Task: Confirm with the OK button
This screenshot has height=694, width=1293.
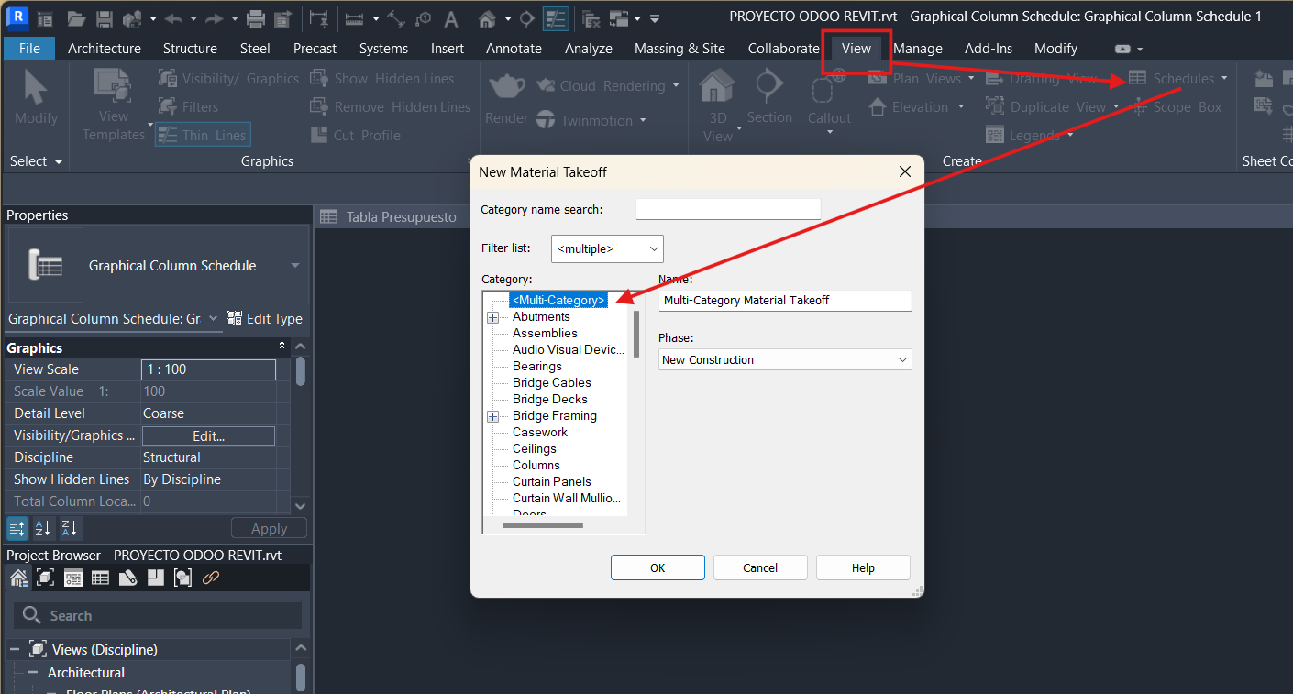Action: coord(658,567)
